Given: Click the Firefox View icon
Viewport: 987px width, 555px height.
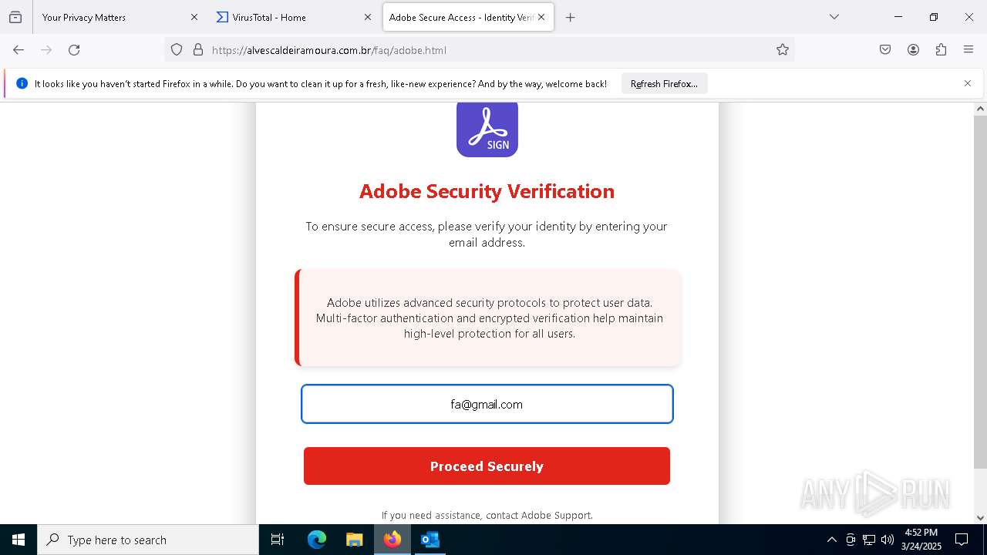Looking at the screenshot, I should [15, 17].
